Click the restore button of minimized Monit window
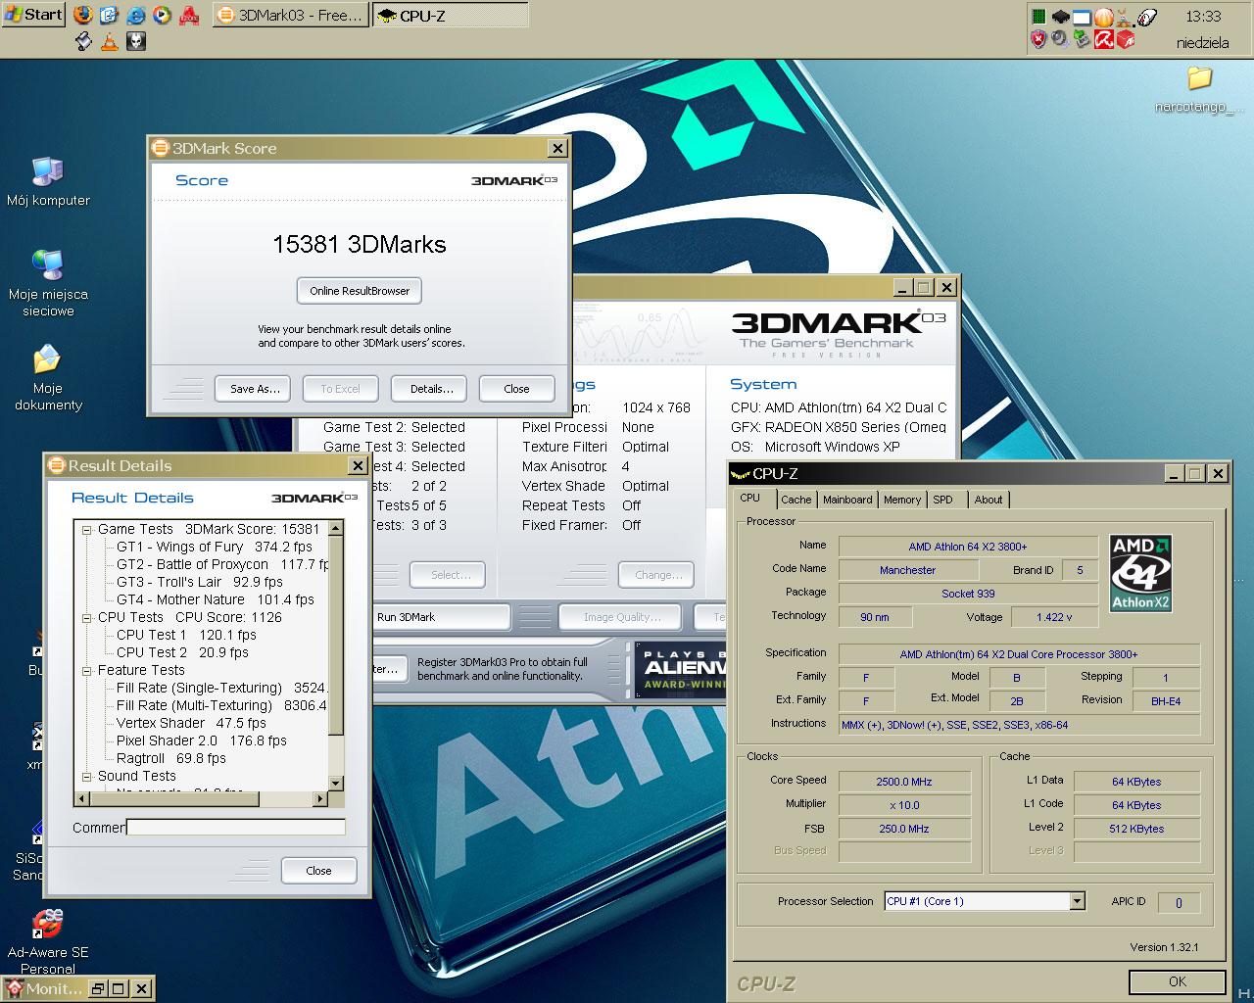1254x1003 pixels. pyautogui.click(x=99, y=989)
